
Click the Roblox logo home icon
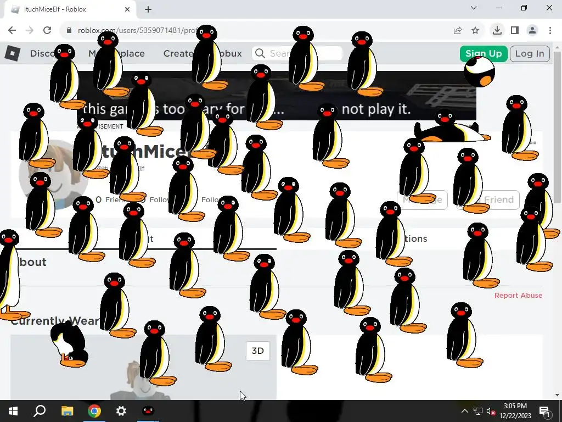click(x=13, y=53)
